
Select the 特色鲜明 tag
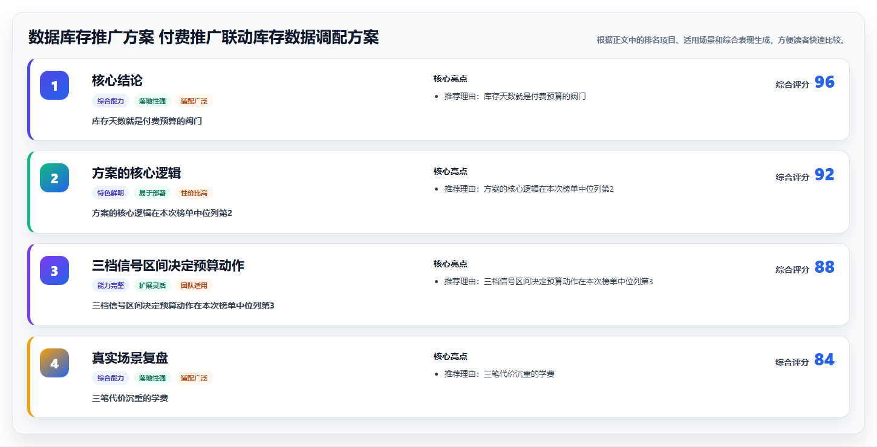point(111,193)
